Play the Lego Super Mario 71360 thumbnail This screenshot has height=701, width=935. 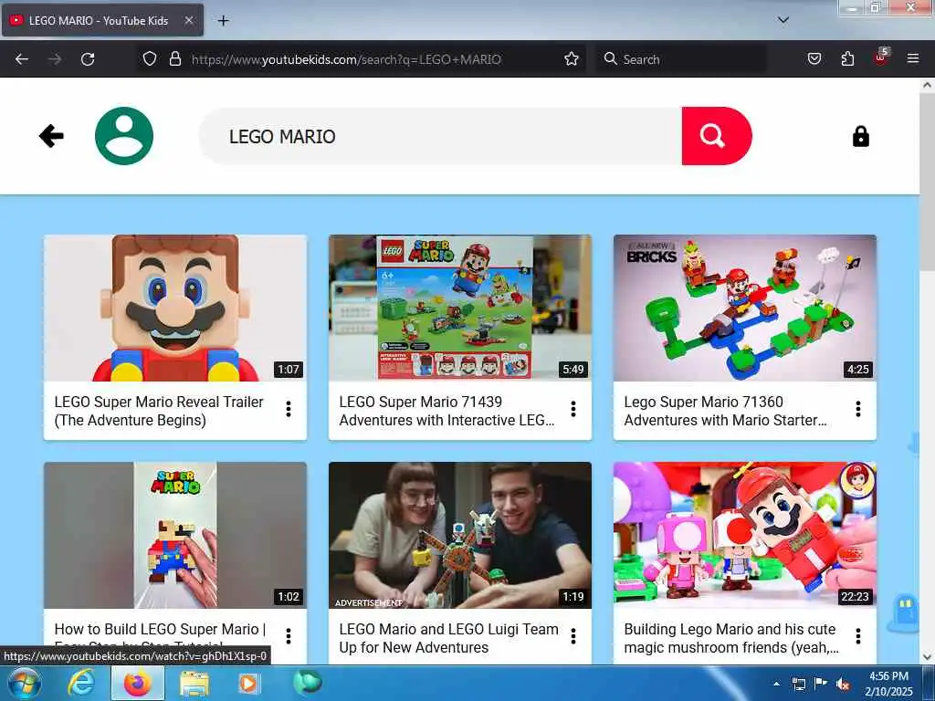[x=745, y=309]
